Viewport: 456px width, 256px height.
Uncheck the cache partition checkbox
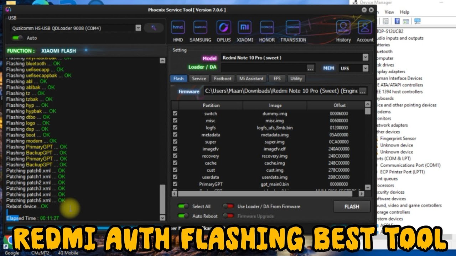(175, 163)
